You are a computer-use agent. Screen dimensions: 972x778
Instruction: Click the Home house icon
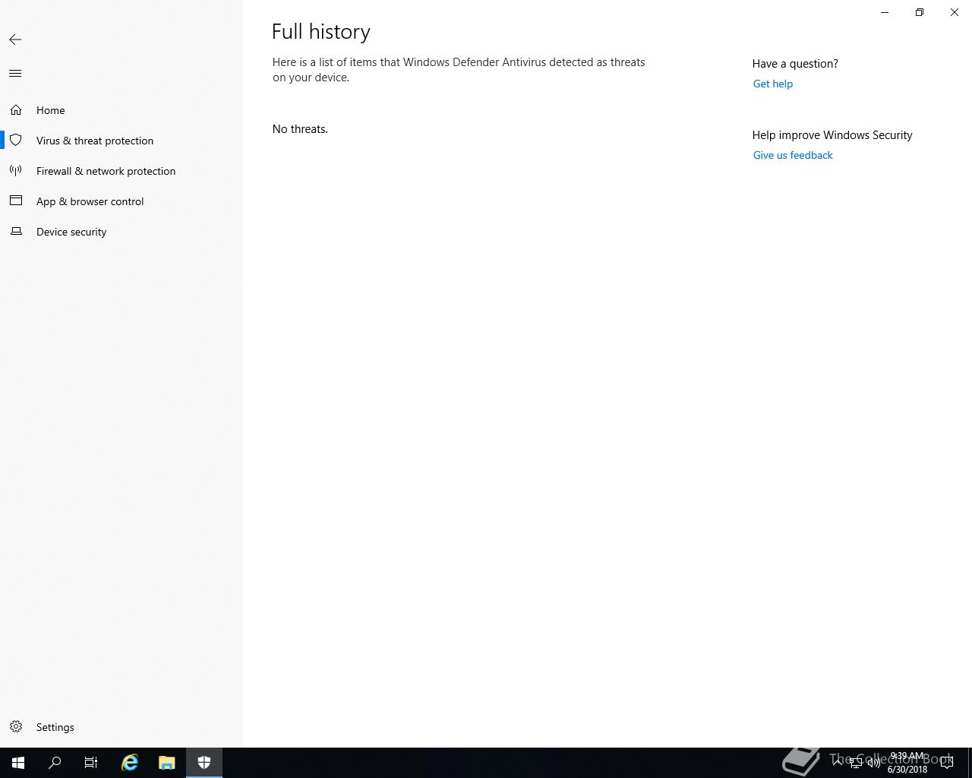pyautogui.click(x=16, y=110)
